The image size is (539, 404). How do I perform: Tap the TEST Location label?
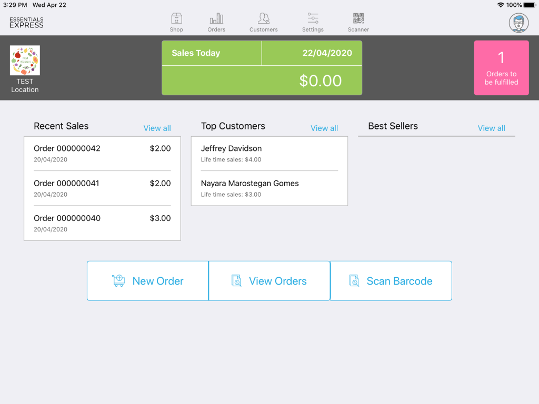pos(25,86)
